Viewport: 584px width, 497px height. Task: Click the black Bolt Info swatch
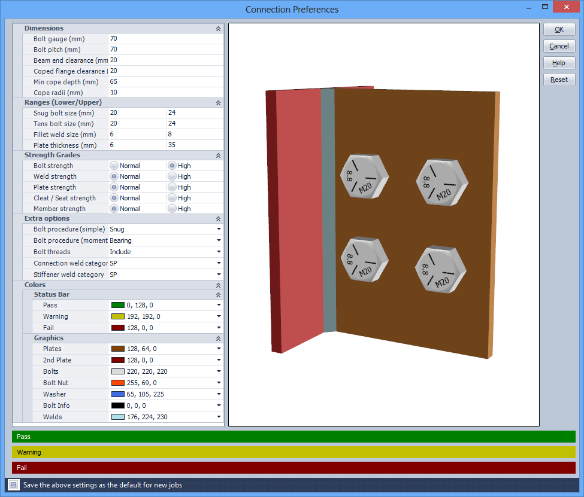117,405
